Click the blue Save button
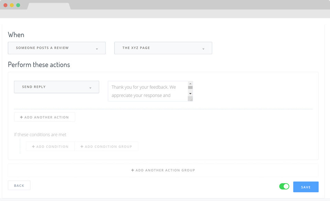Screen dimensions: 330x201 point(306,187)
